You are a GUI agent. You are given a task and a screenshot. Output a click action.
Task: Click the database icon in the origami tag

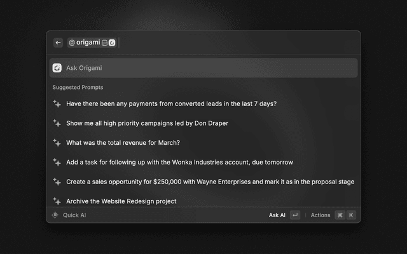pyautogui.click(x=104, y=43)
